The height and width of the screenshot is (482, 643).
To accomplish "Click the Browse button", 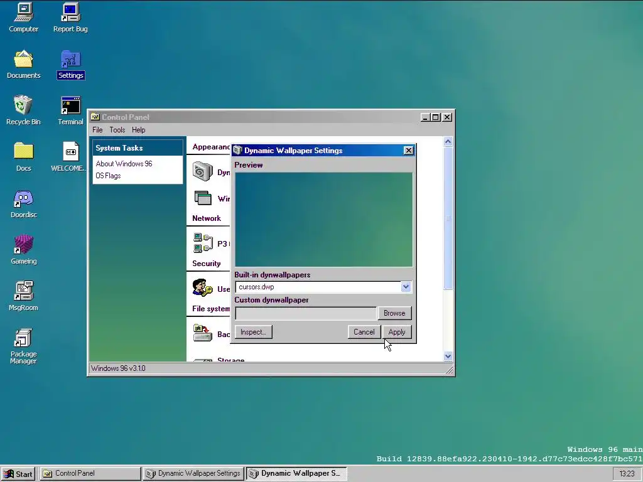I will 394,313.
